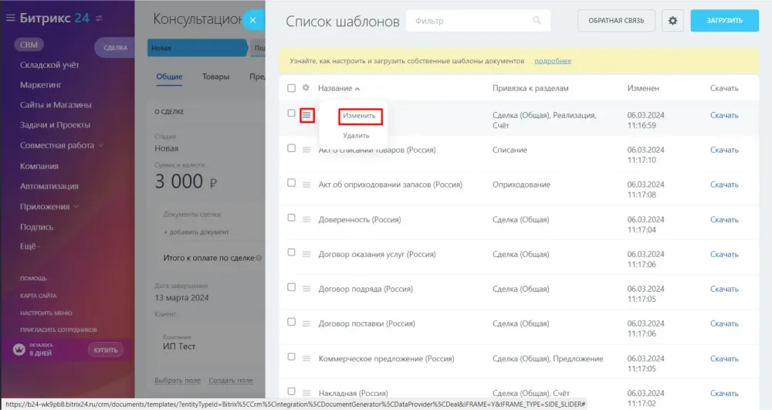Switch to the Общие tab
Image resolution: width=772 pixels, height=410 pixels.
pos(169,76)
